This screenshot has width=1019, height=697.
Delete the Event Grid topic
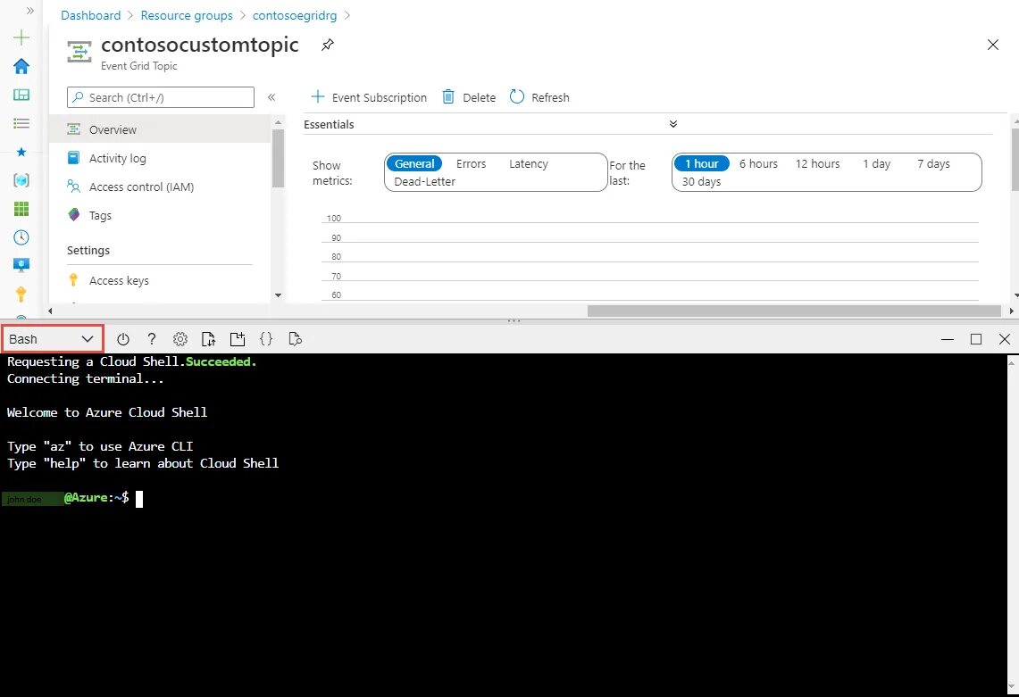469,97
